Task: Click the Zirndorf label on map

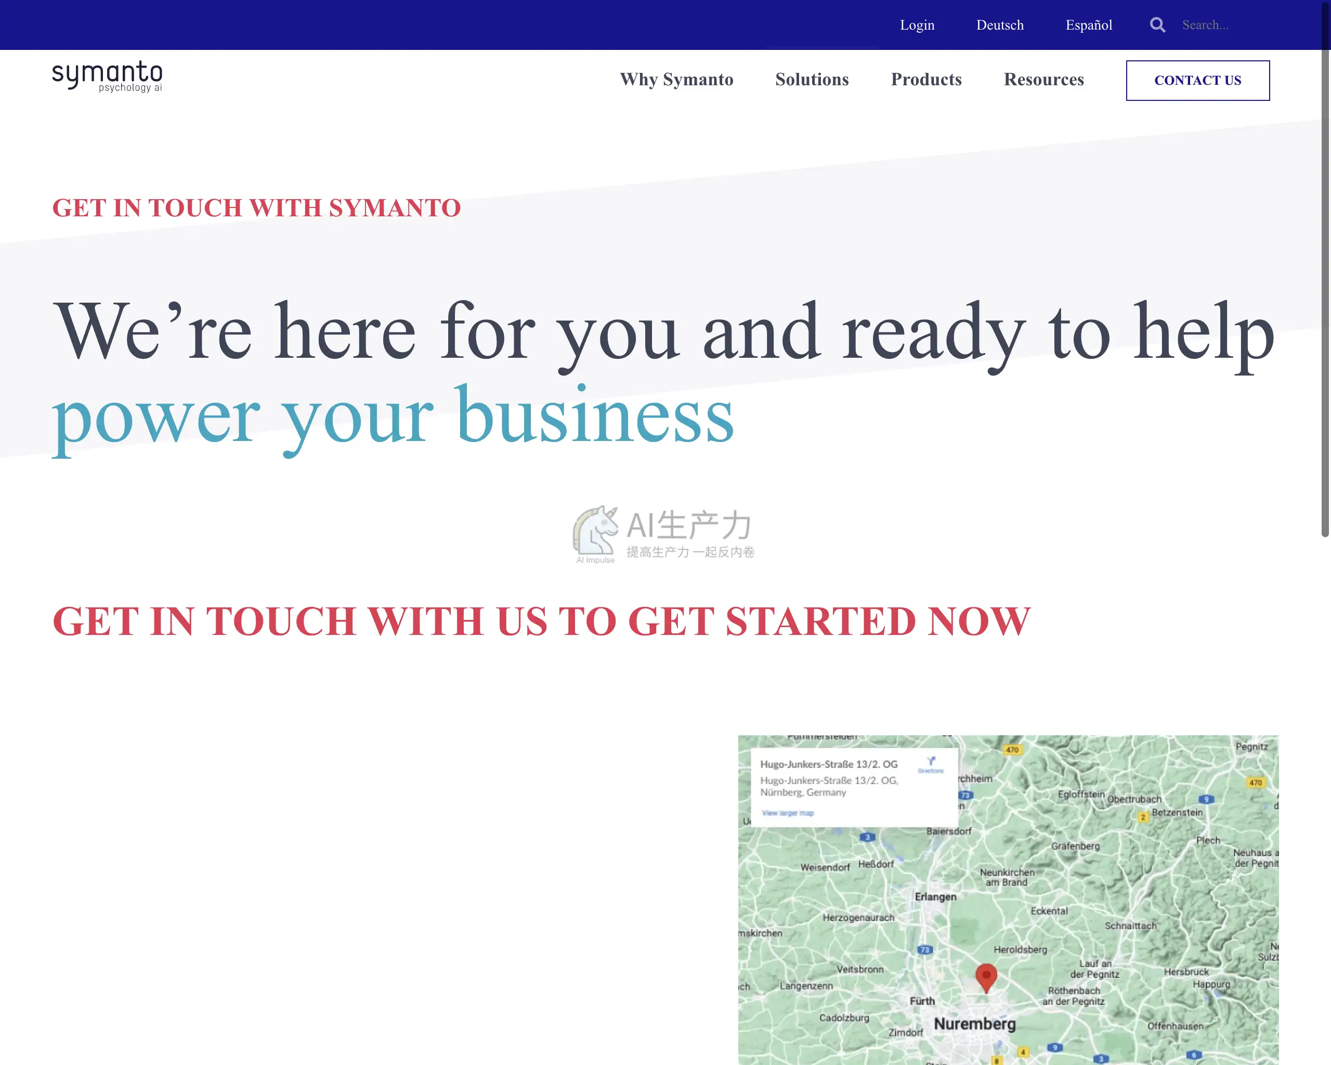Action: coord(906,1032)
